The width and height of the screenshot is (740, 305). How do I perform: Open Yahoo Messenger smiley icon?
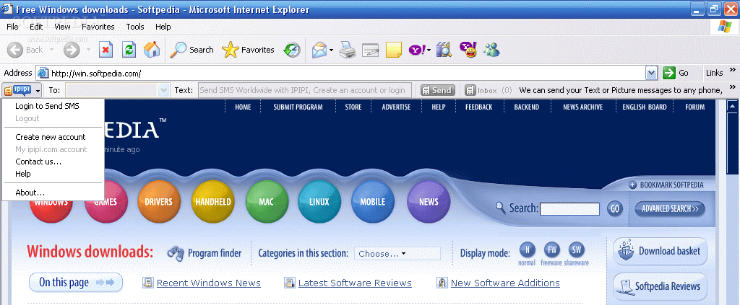click(x=468, y=50)
